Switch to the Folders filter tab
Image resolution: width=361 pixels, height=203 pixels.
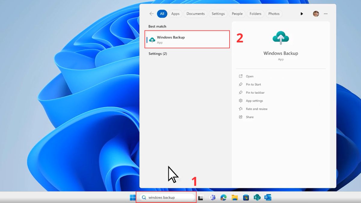pyautogui.click(x=255, y=14)
